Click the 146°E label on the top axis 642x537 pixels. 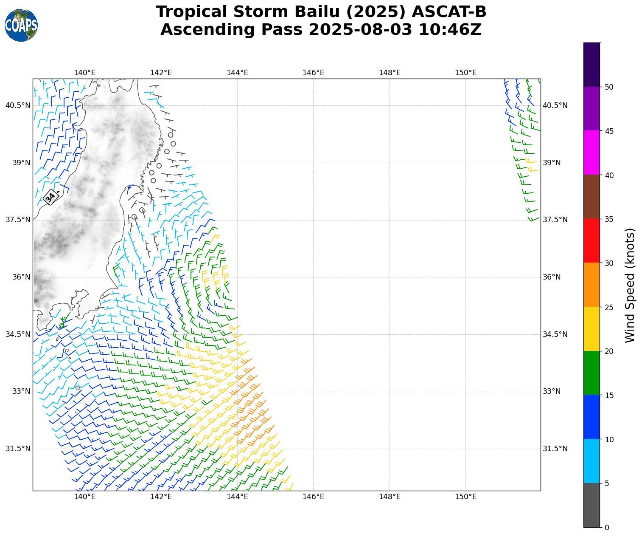[x=313, y=73]
